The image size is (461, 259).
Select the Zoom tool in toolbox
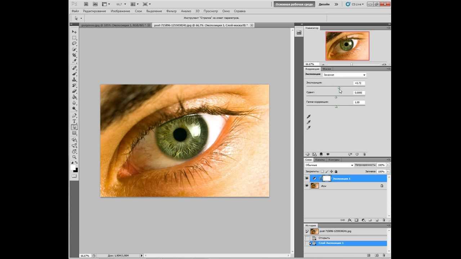click(x=74, y=157)
